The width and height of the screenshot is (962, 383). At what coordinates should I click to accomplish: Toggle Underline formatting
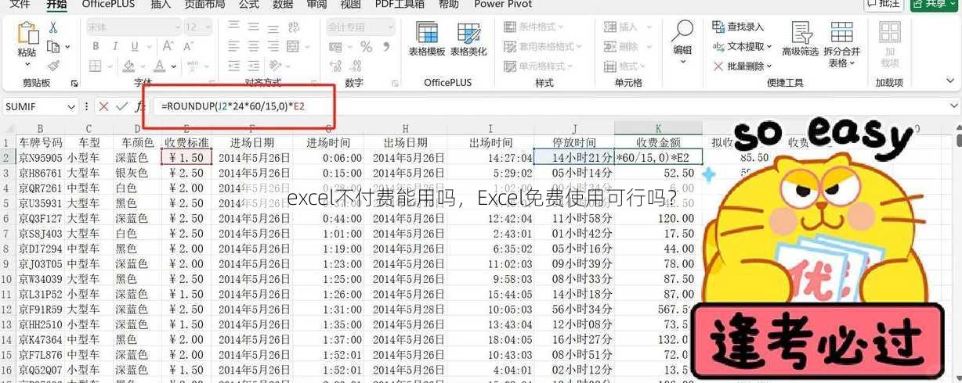point(136,47)
